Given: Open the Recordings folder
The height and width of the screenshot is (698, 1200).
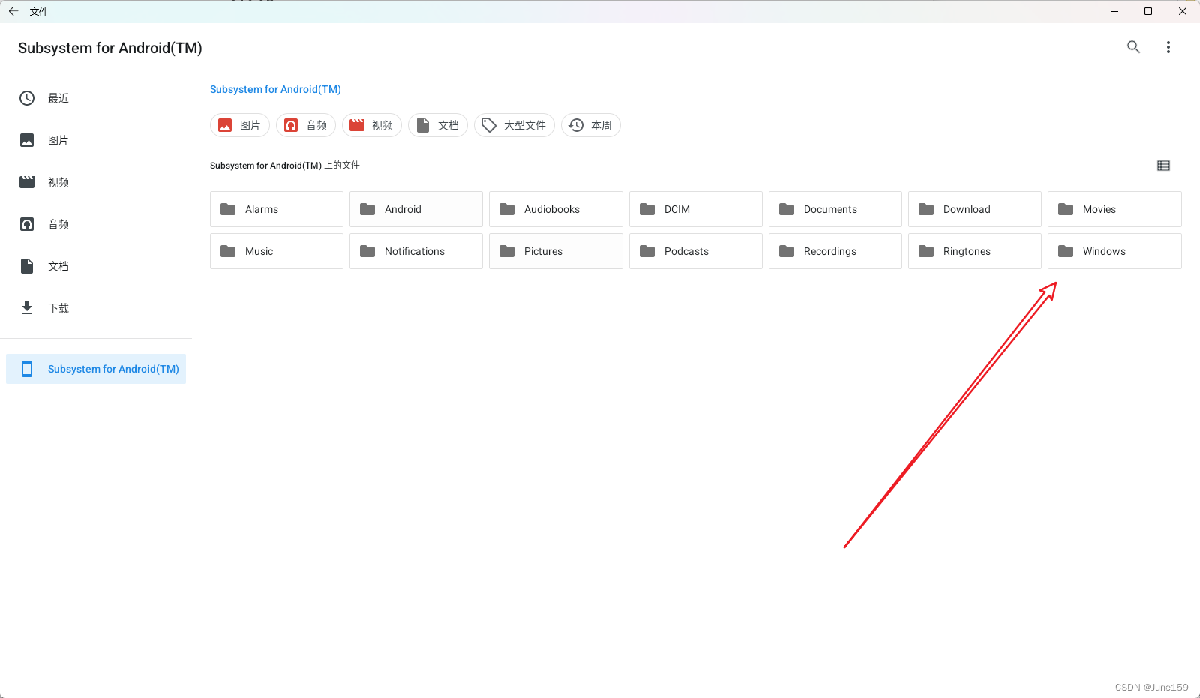Looking at the screenshot, I should pyautogui.click(x=835, y=251).
